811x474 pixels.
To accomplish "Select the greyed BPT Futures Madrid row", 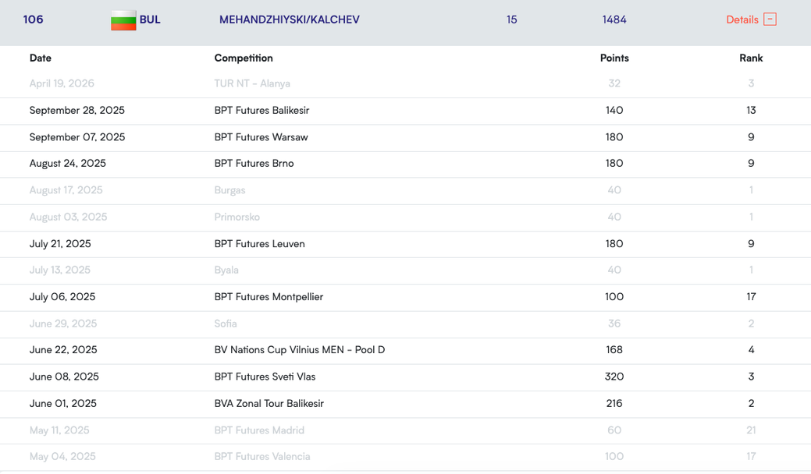I will tap(259, 430).
